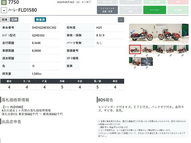Click the link icon under the fourth thumbnail
Image resolution: width=191 pixels, height=143 pixels.
point(170,55)
